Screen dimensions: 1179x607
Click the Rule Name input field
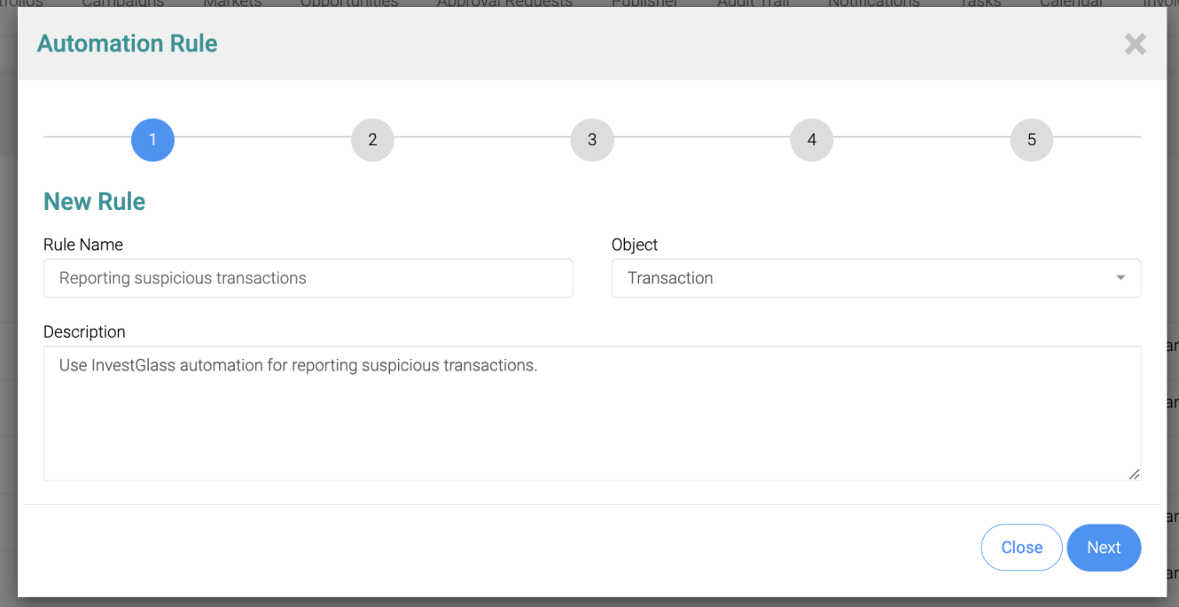coord(308,277)
